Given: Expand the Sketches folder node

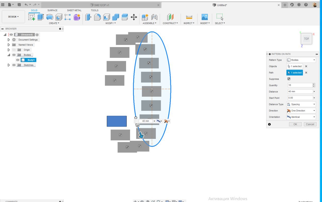Looking at the screenshot, I should [x=9, y=65].
